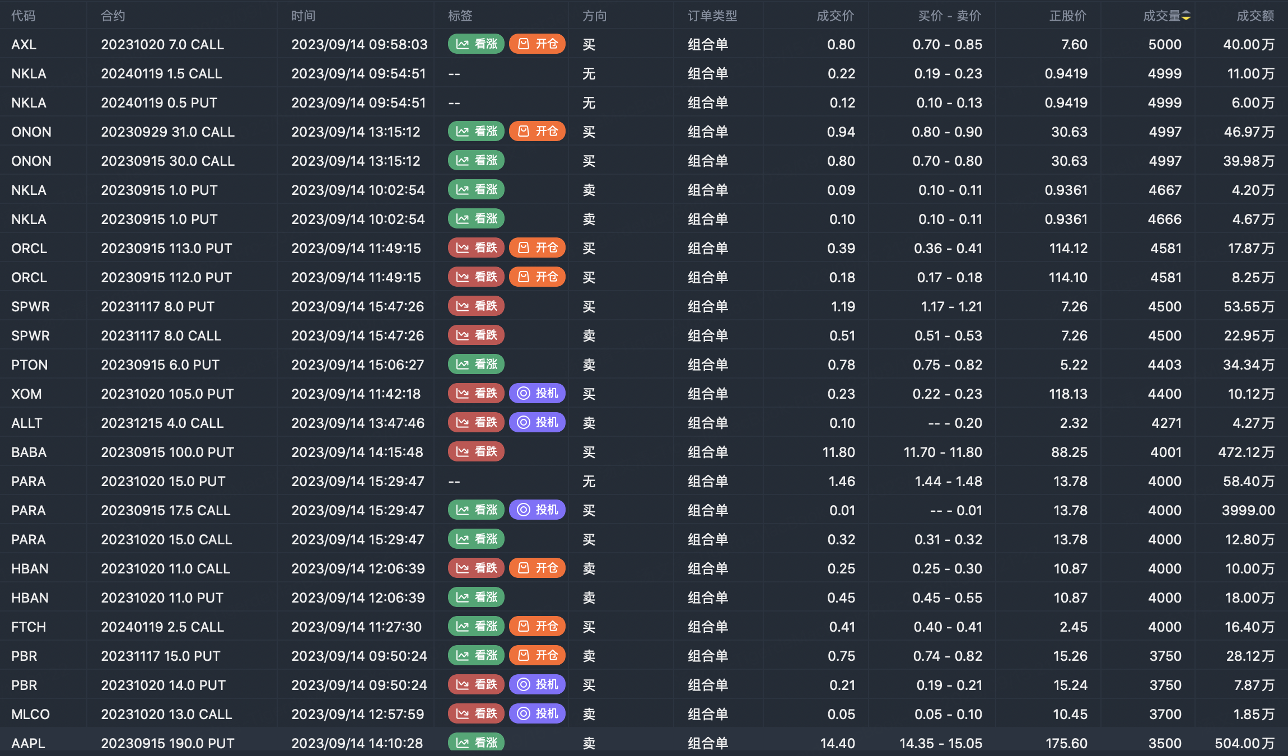Sort by the 时间 column header
Image resolution: width=1288 pixels, height=756 pixels.
(303, 16)
